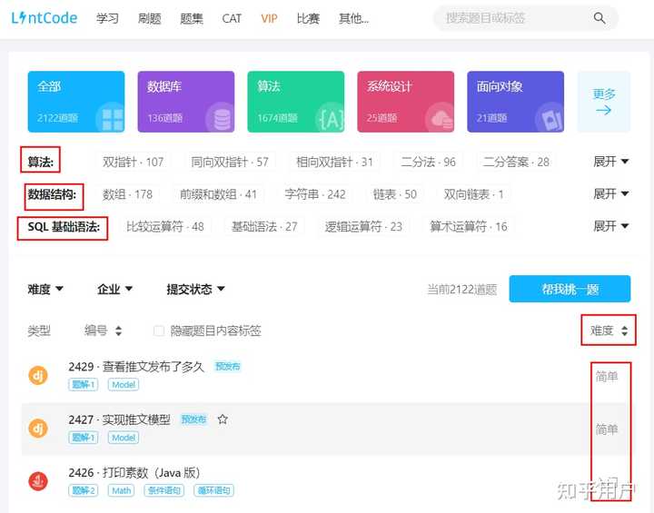654x513 pixels.
Task: Click the 当前2122道题 count text
Action: point(462,290)
